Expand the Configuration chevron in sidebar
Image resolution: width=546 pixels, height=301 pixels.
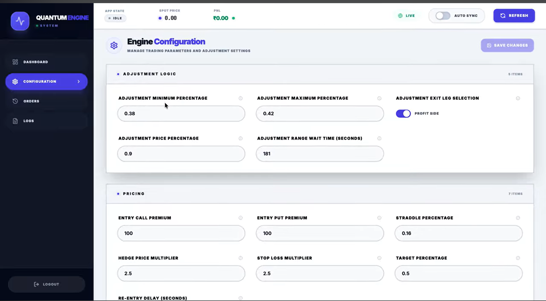(79, 81)
